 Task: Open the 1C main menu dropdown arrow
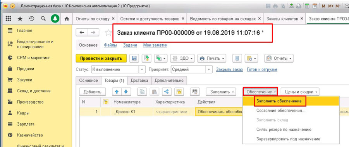tap(12, 6)
